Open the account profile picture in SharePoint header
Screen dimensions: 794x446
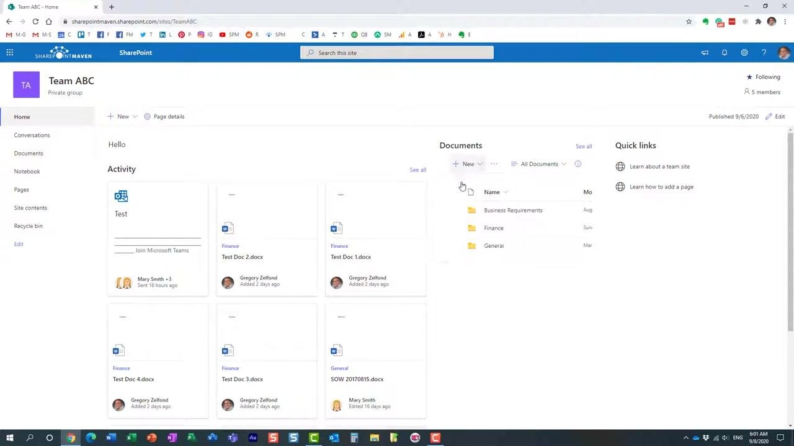pyautogui.click(x=783, y=53)
